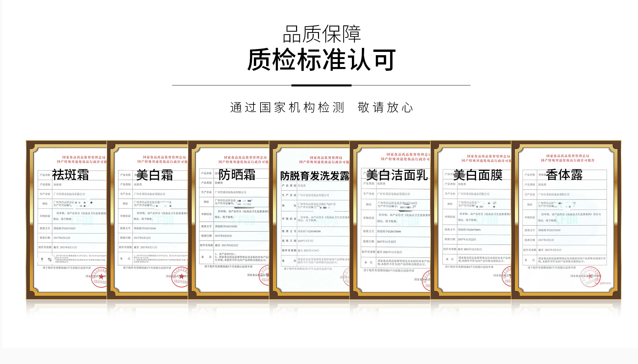Click the 质检标准认可 bold title

tap(321, 60)
